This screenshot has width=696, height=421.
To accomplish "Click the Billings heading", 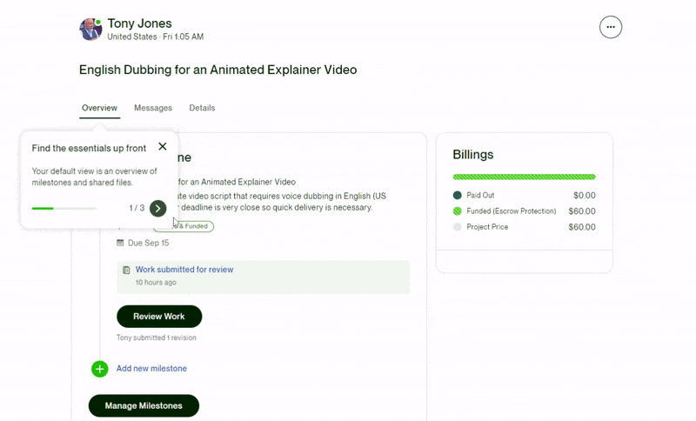I will pyautogui.click(x=472, y=154).
